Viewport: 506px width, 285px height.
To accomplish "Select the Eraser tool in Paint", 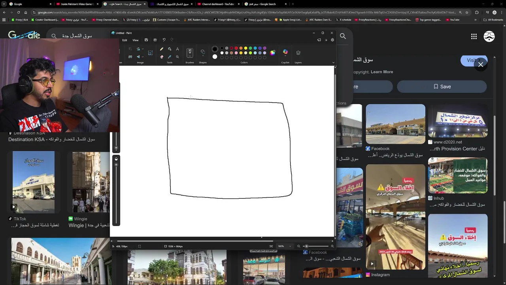I will click(x=161, y=57).
